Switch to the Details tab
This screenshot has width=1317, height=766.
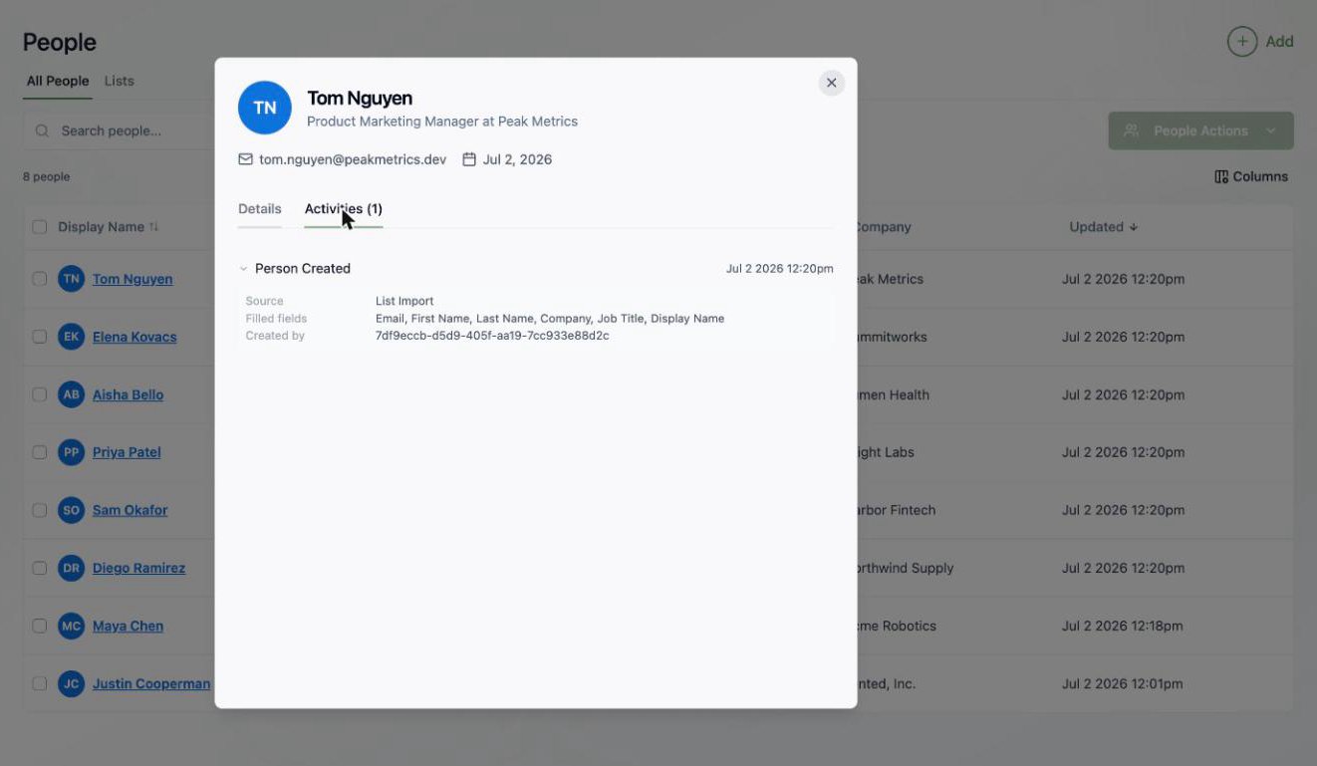click(x=260, y=209)
